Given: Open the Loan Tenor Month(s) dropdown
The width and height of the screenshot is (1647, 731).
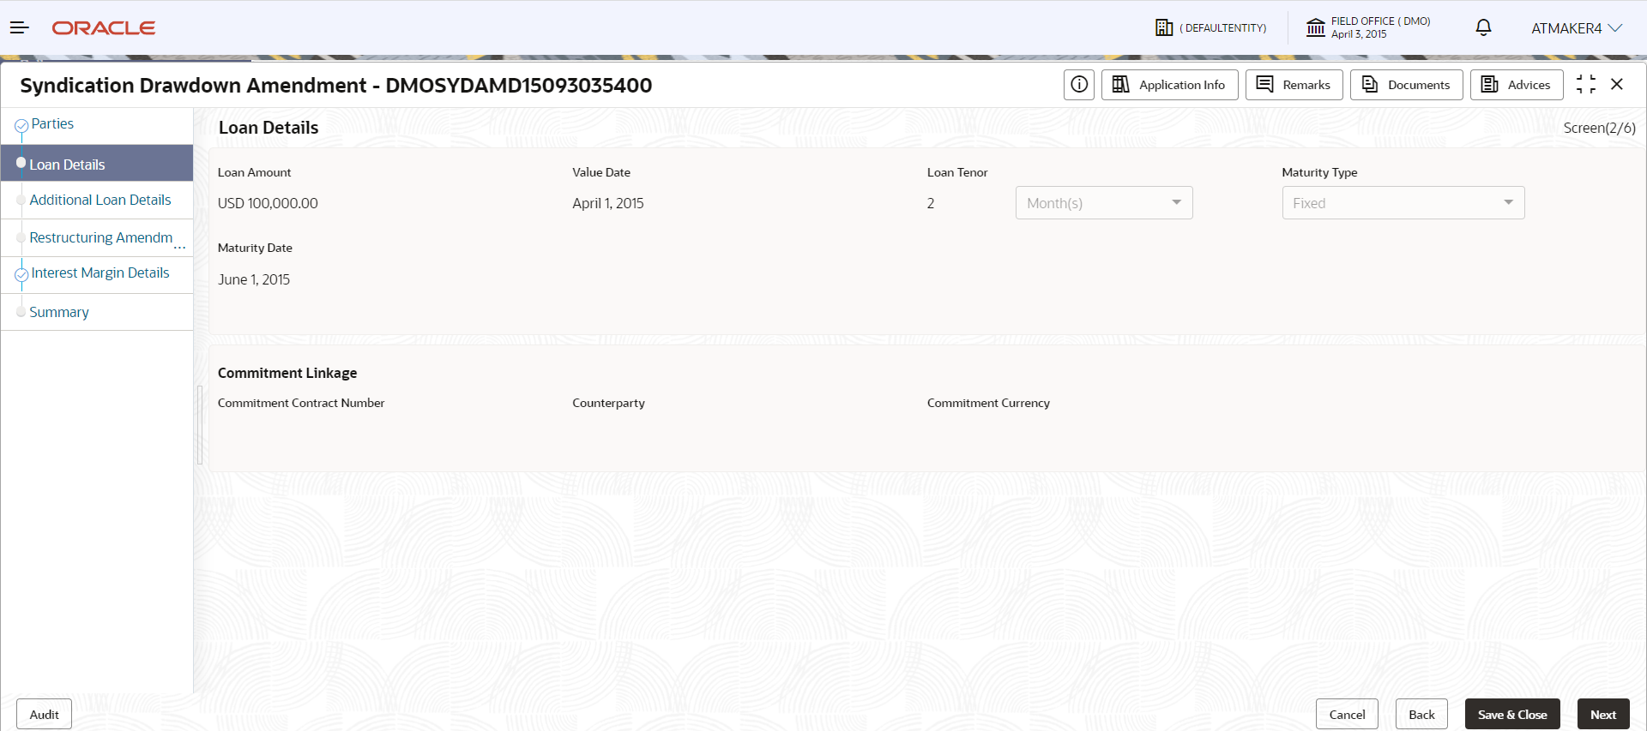Looking at the screenshot, I should pyautogui.click(x=1104, y=203).
